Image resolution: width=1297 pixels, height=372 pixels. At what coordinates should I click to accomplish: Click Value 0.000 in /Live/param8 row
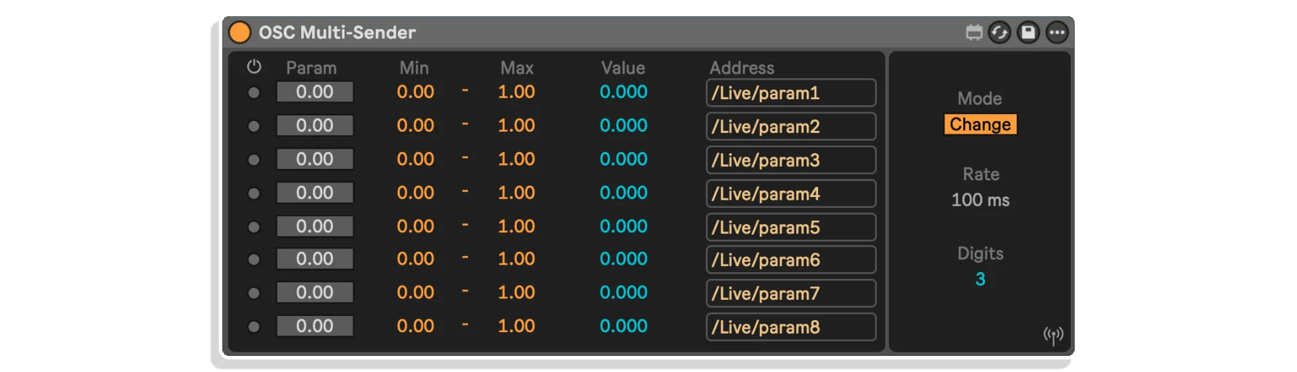click(624, 326)
